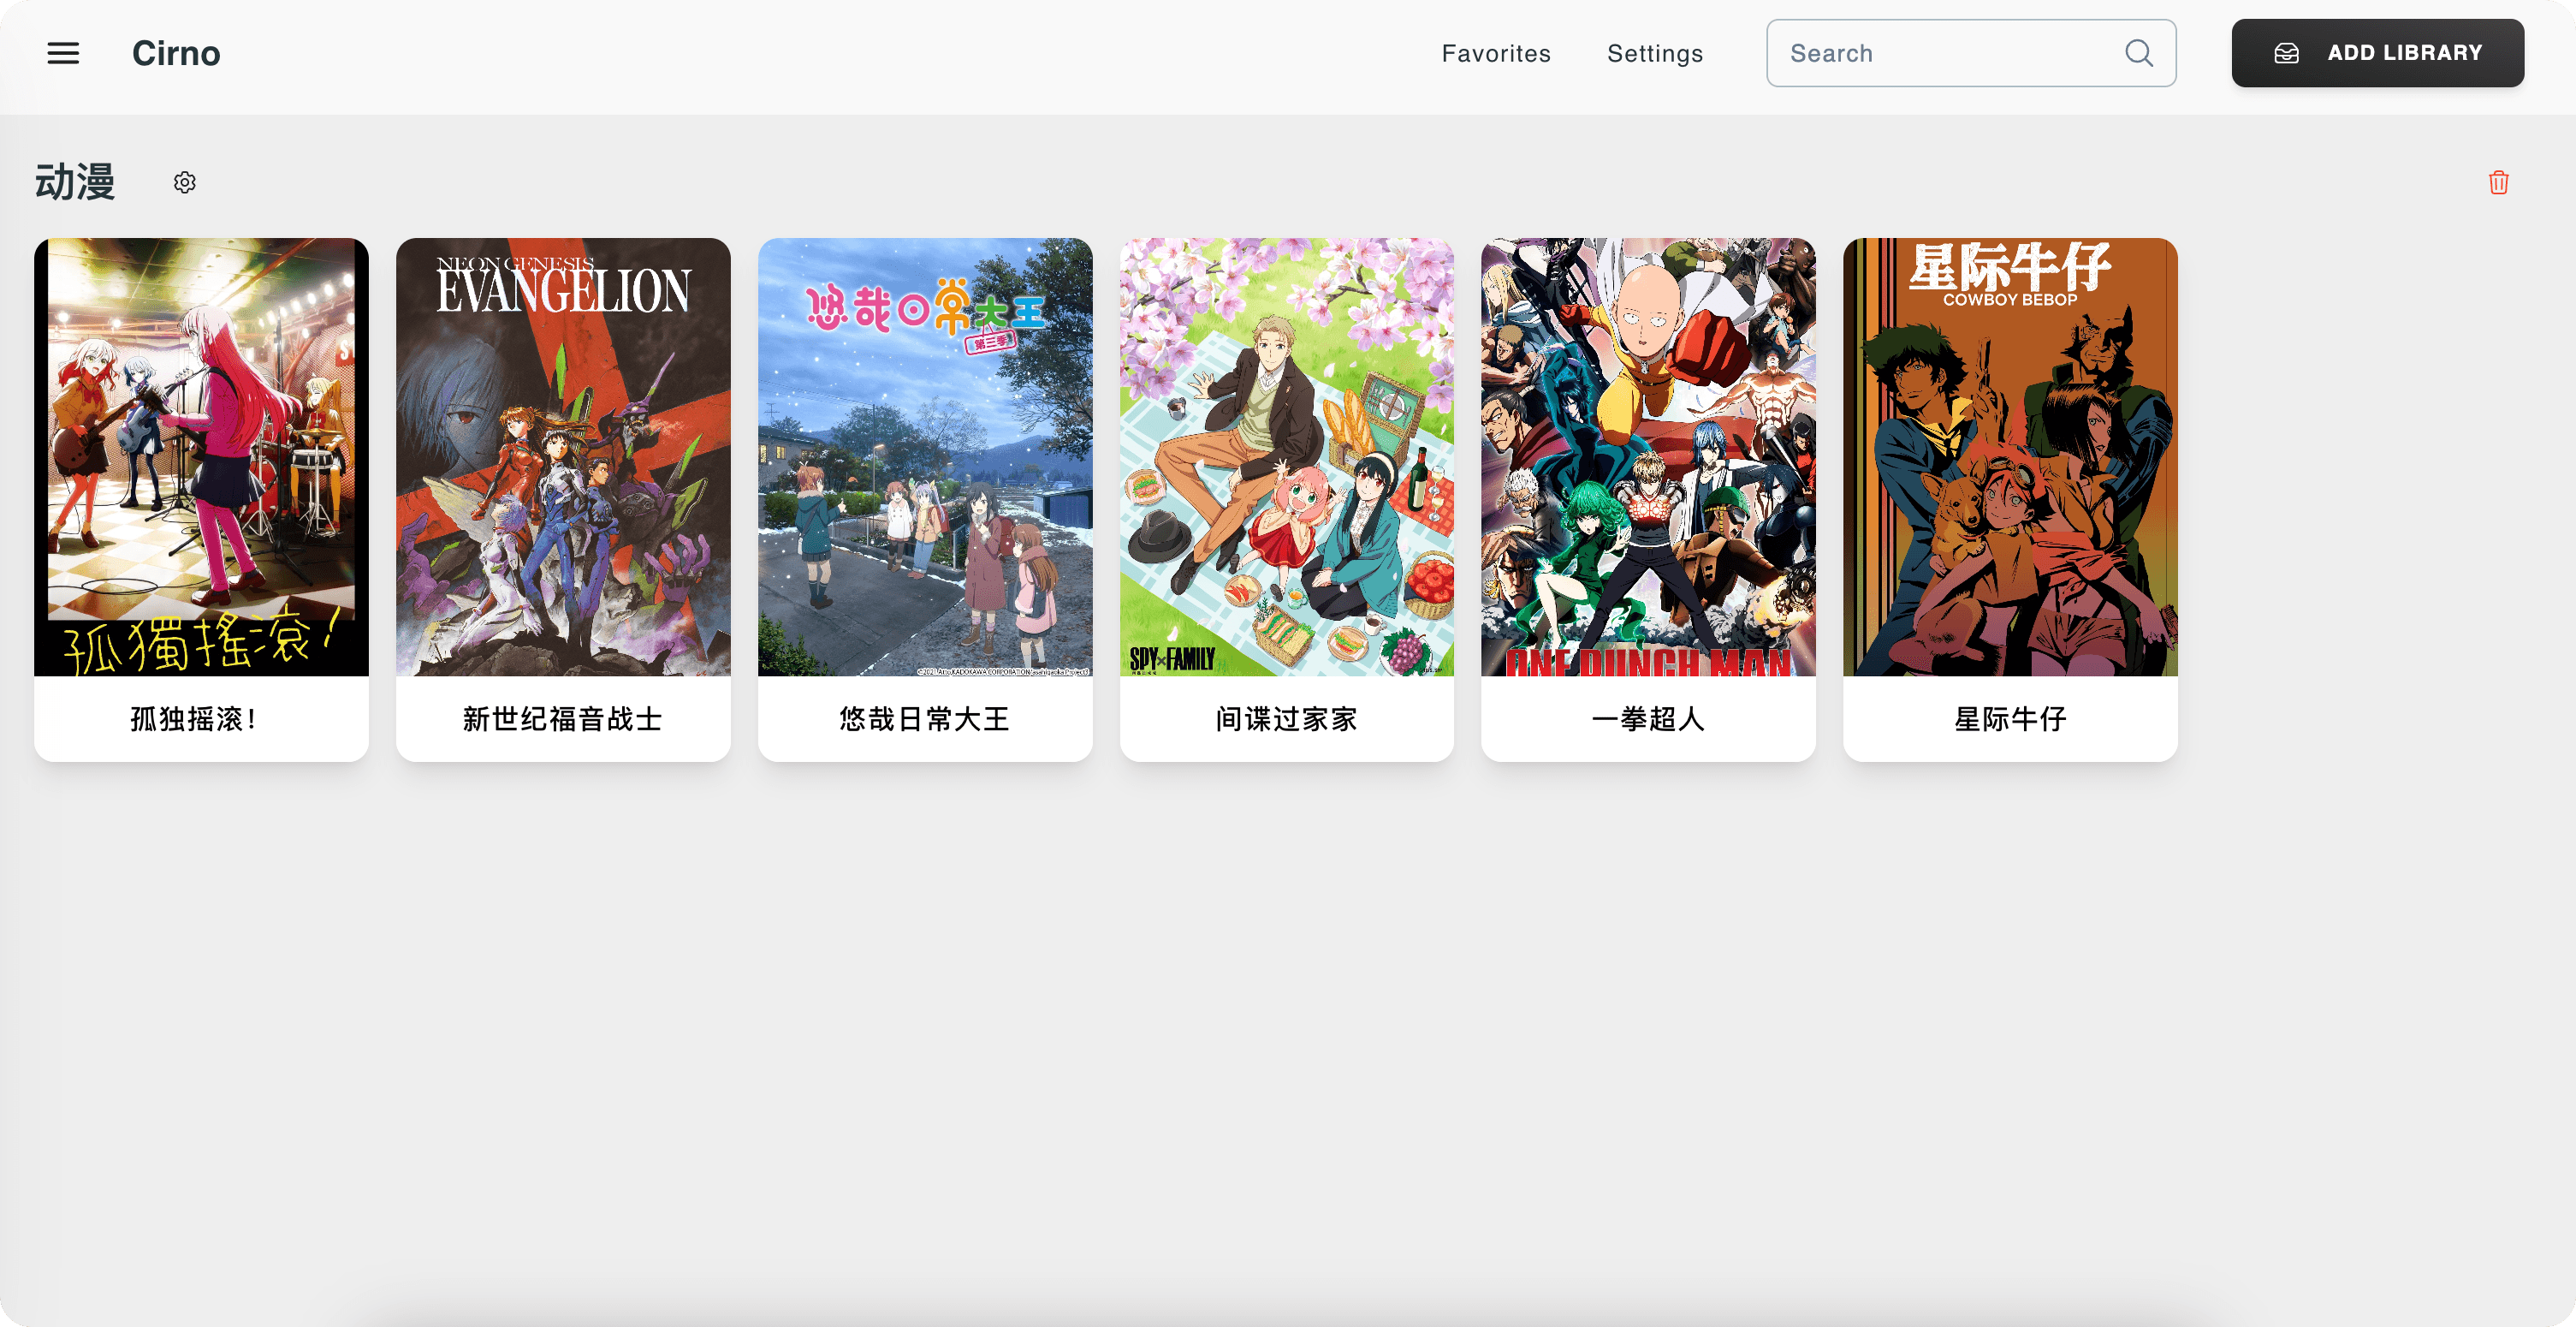
Task: Open the hamburger navigation menu
Action: (62, 53)
